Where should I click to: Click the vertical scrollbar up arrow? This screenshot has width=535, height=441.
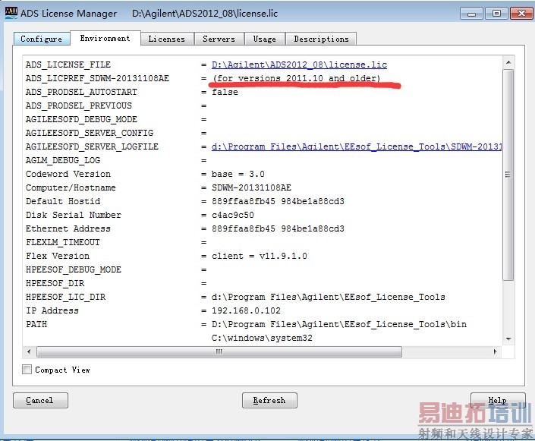[508, 62]
